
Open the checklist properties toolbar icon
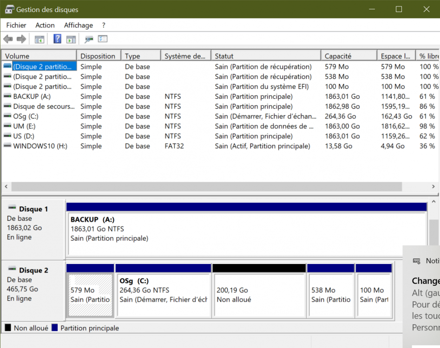click(103, 39)
